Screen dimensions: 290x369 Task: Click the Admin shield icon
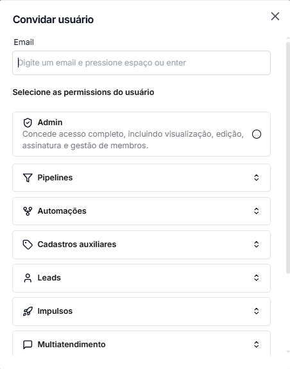pyautogui.click(x=28, y=123)
